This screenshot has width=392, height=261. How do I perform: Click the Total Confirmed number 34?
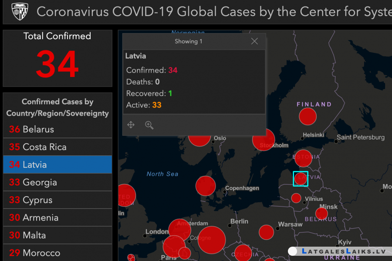click(x=57, y=64)
